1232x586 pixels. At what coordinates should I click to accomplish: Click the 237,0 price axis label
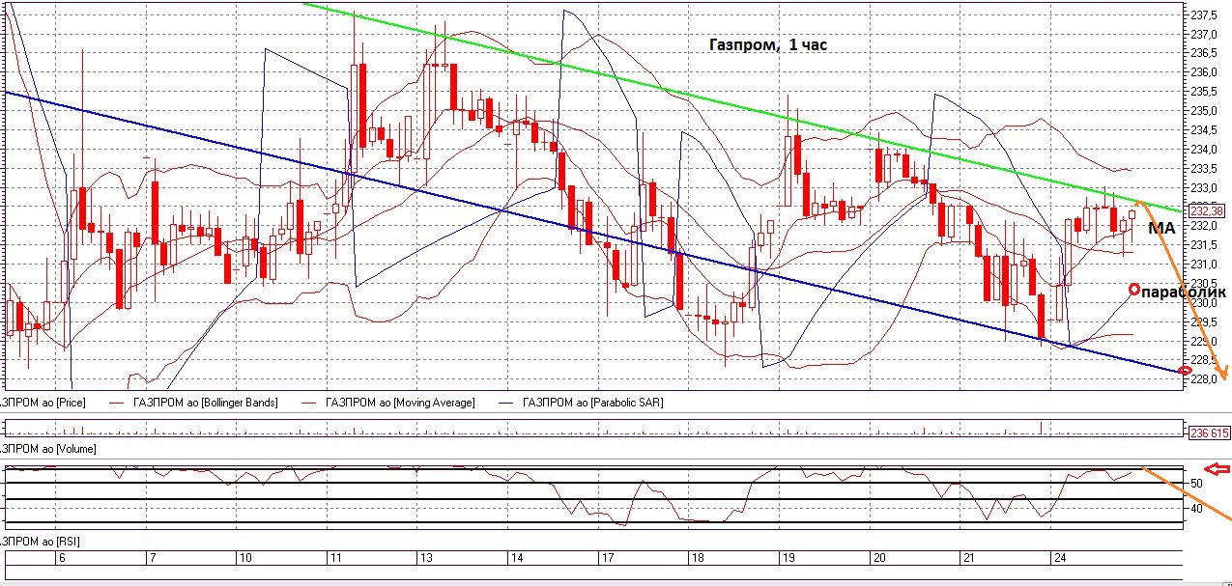coord(1204,35)
